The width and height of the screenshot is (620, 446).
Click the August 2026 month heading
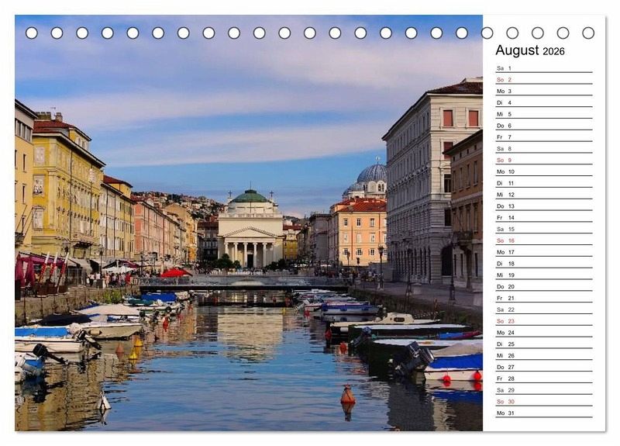coord(530,50)
